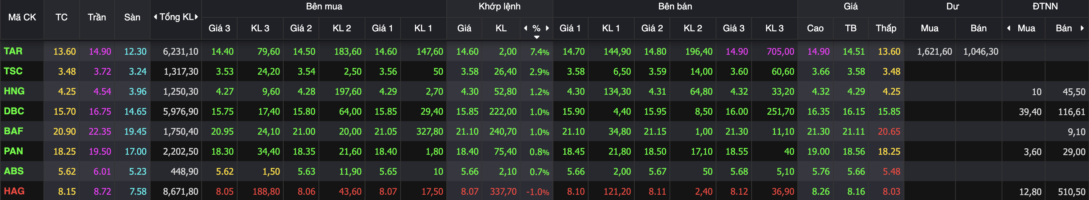Click right arrow after ĐTNN Bán header
The image size is (1089, 200).
[x=1082, y=28]
